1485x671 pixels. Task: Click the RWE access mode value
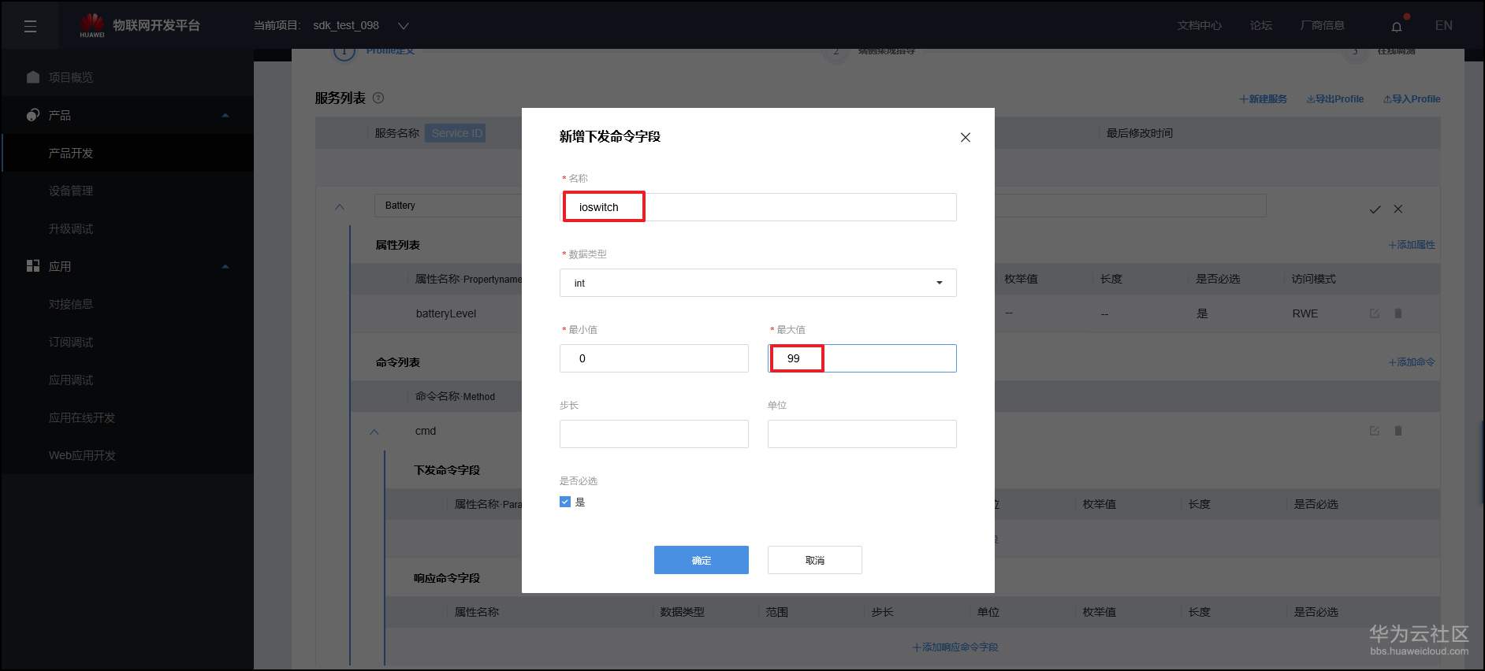1304,313
